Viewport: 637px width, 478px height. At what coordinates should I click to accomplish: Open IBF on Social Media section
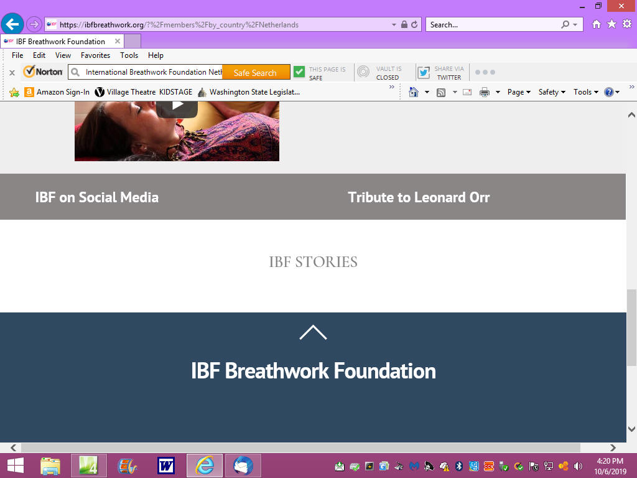96,197
